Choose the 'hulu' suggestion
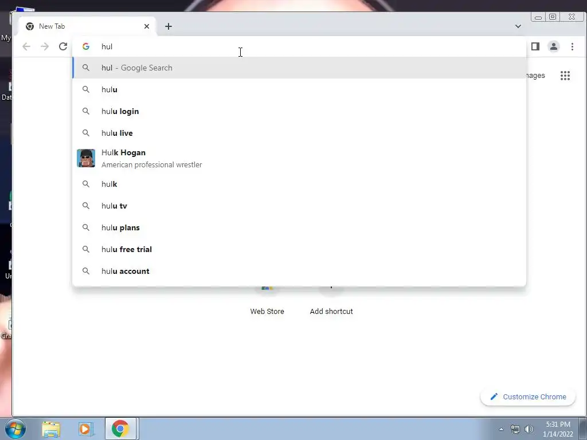 point(299,89)
